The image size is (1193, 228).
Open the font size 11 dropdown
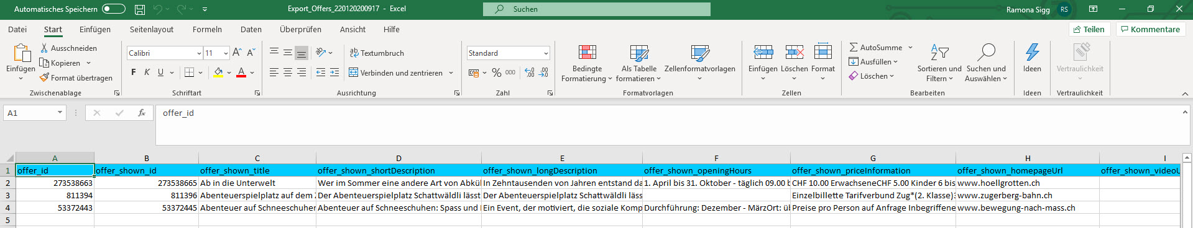[226, 53]
